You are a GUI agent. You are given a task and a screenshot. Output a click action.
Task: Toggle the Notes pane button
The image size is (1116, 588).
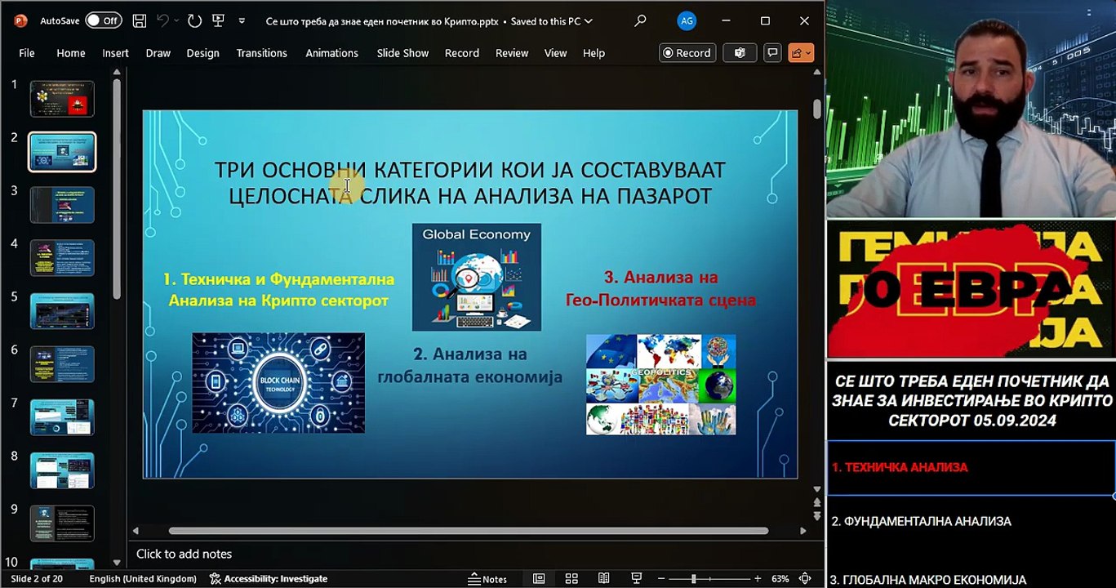point(488,579)
